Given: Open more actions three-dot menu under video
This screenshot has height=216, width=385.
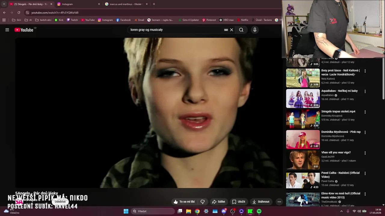Looking at the screenshot, I should tap(279, 202).
